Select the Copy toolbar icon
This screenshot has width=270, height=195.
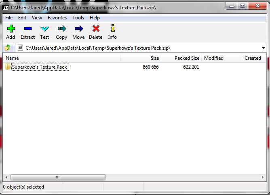point(61,29)
